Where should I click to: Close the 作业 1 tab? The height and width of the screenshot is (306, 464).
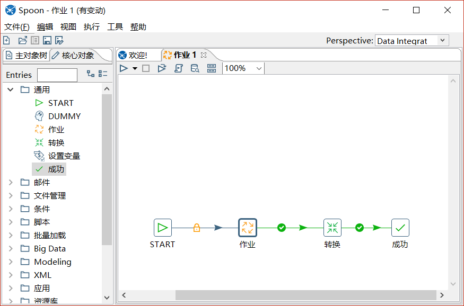(x=203, y=55)
